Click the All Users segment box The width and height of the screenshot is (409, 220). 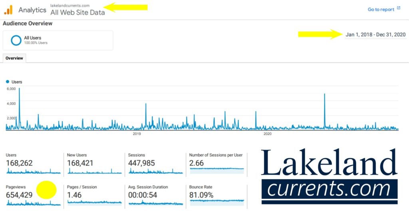click(58, 40)
